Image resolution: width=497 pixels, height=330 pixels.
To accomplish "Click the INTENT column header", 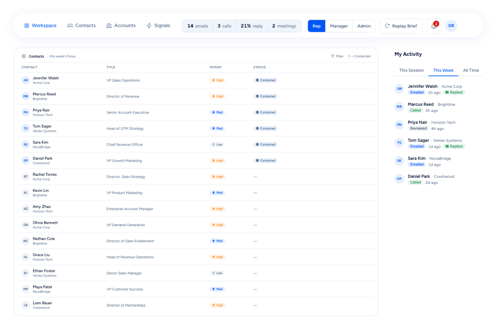I will pyautogui.click(x=215, y=67).
